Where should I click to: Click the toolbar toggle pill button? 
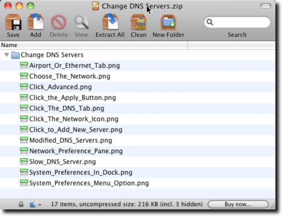pyautogui.click(x=265, y=6)
